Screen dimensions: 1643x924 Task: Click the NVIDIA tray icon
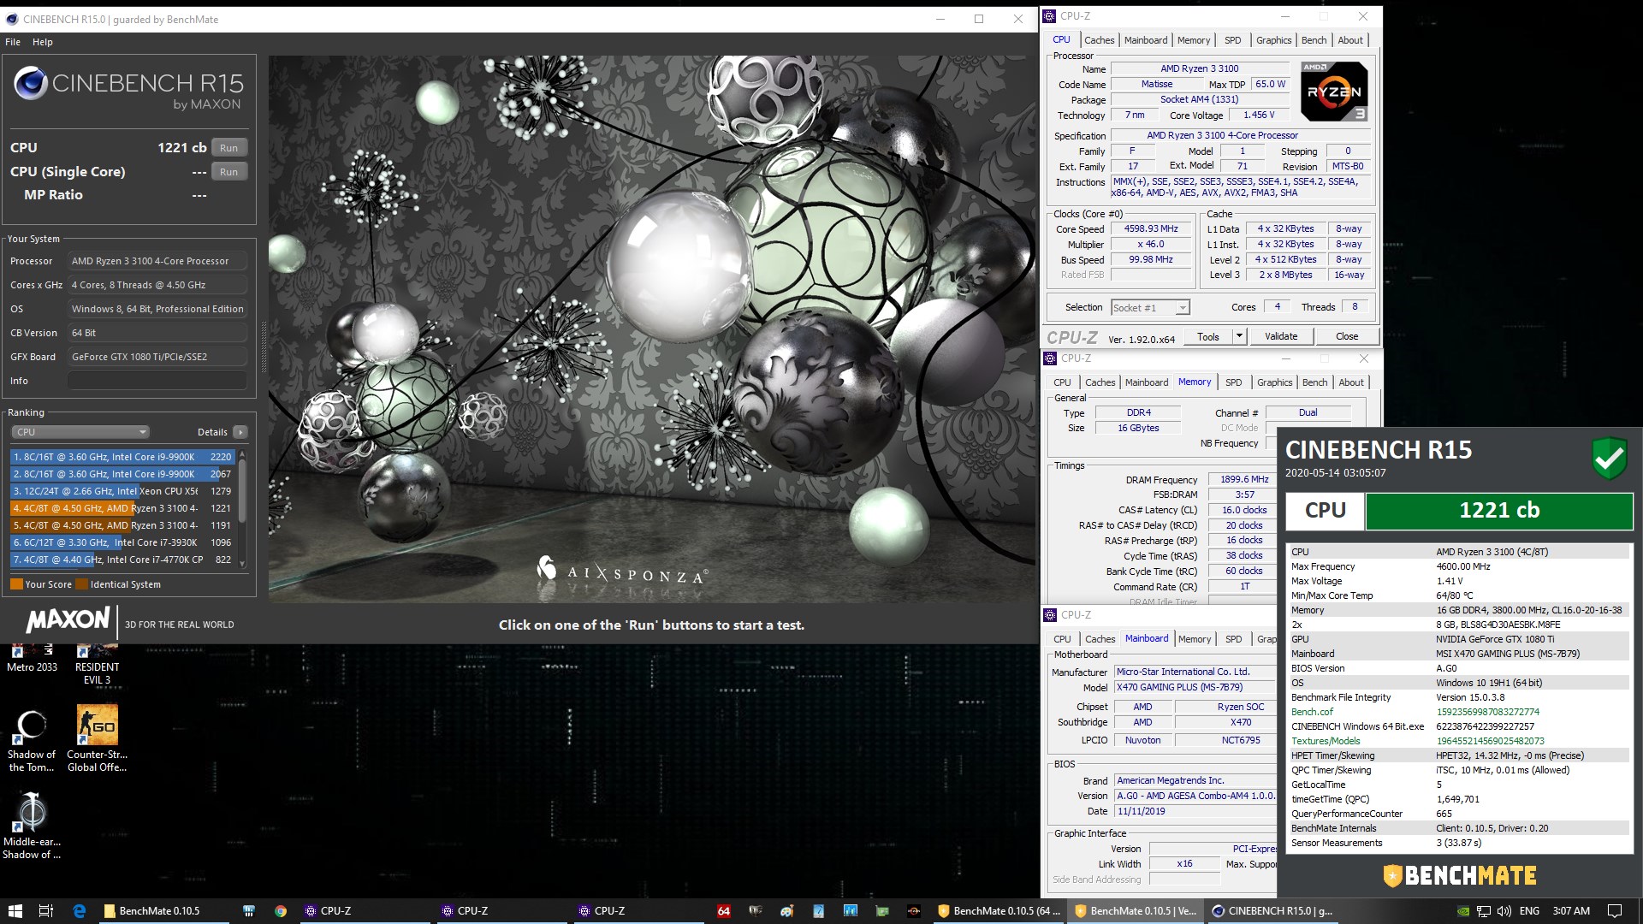1464,911
